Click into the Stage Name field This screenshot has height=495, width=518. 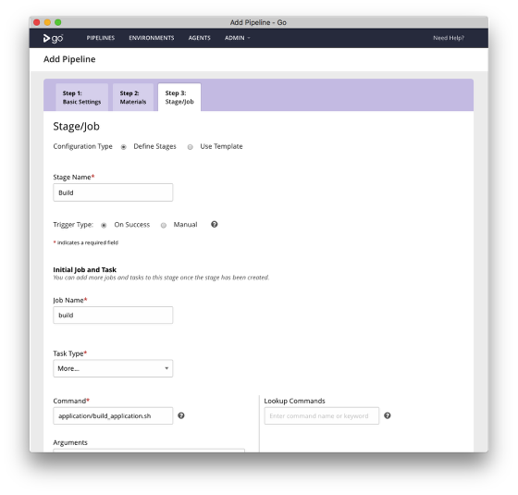tap(113, 192)
